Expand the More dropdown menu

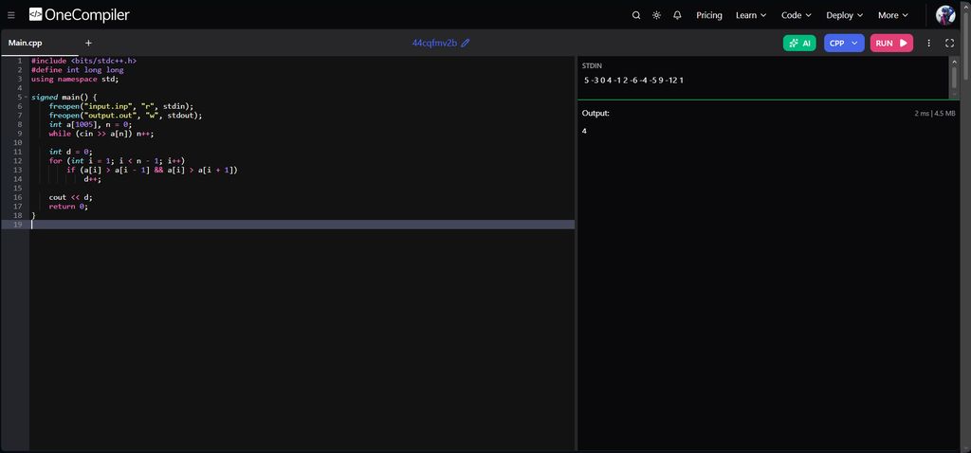point(893,15)
